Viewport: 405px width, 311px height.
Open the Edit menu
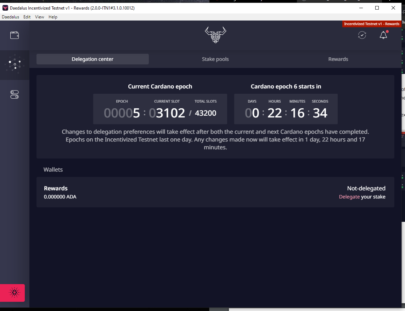[27, 17]
